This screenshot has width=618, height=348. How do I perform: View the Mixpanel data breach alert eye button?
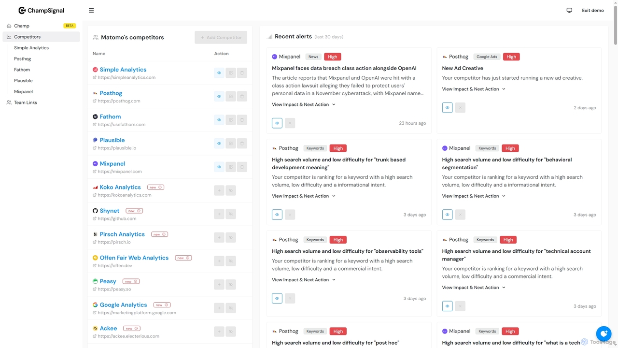(277, 123)
